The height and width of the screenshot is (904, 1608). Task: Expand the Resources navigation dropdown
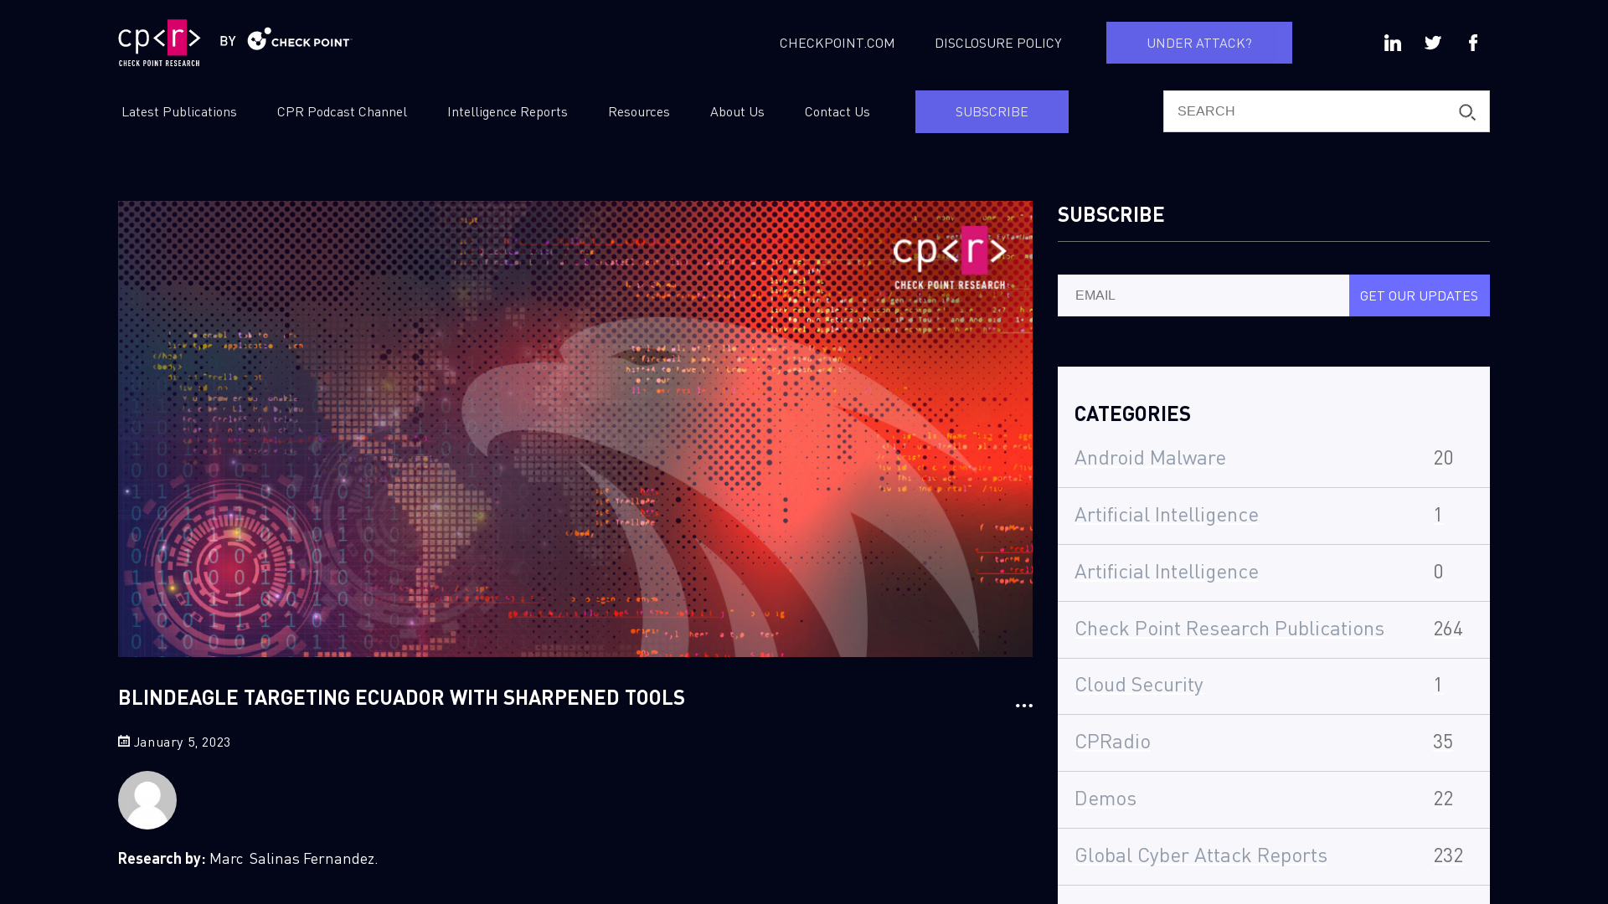coord(638,110)
